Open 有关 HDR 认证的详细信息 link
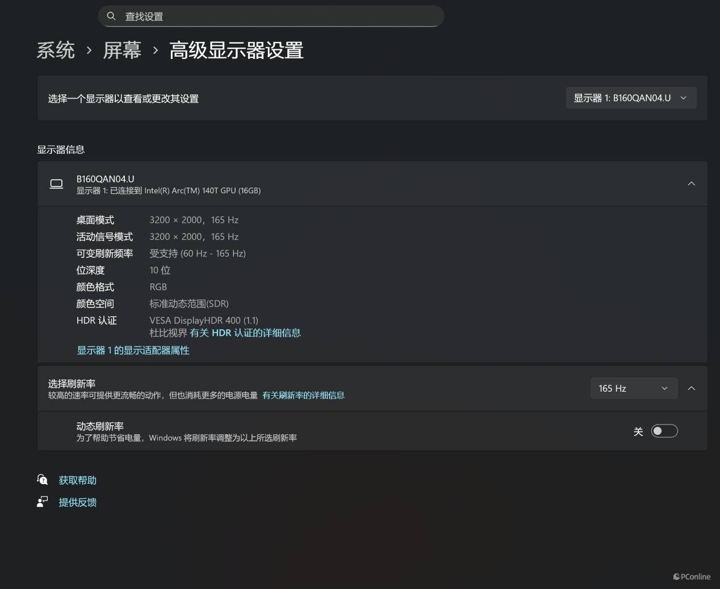 pyautogui.click(x=245, y=333)
